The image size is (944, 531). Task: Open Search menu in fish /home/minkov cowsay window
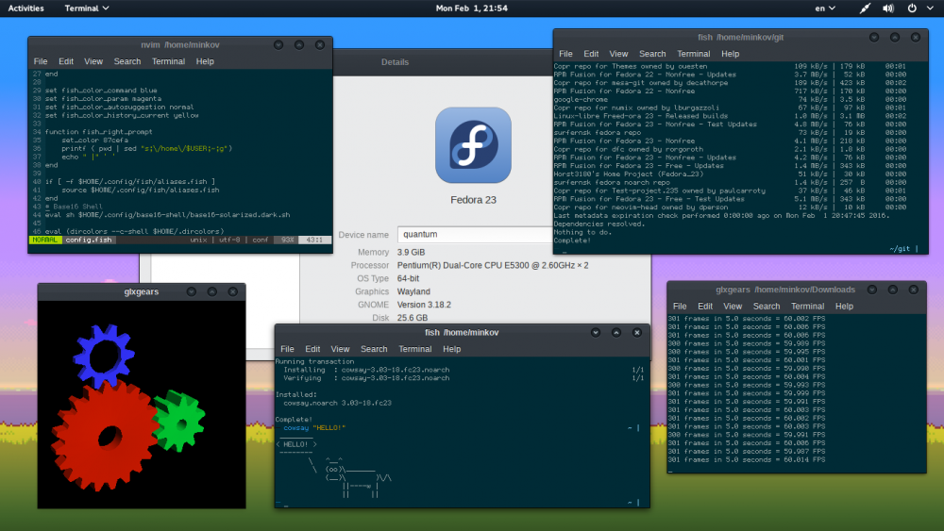click(x=374, y=349)
